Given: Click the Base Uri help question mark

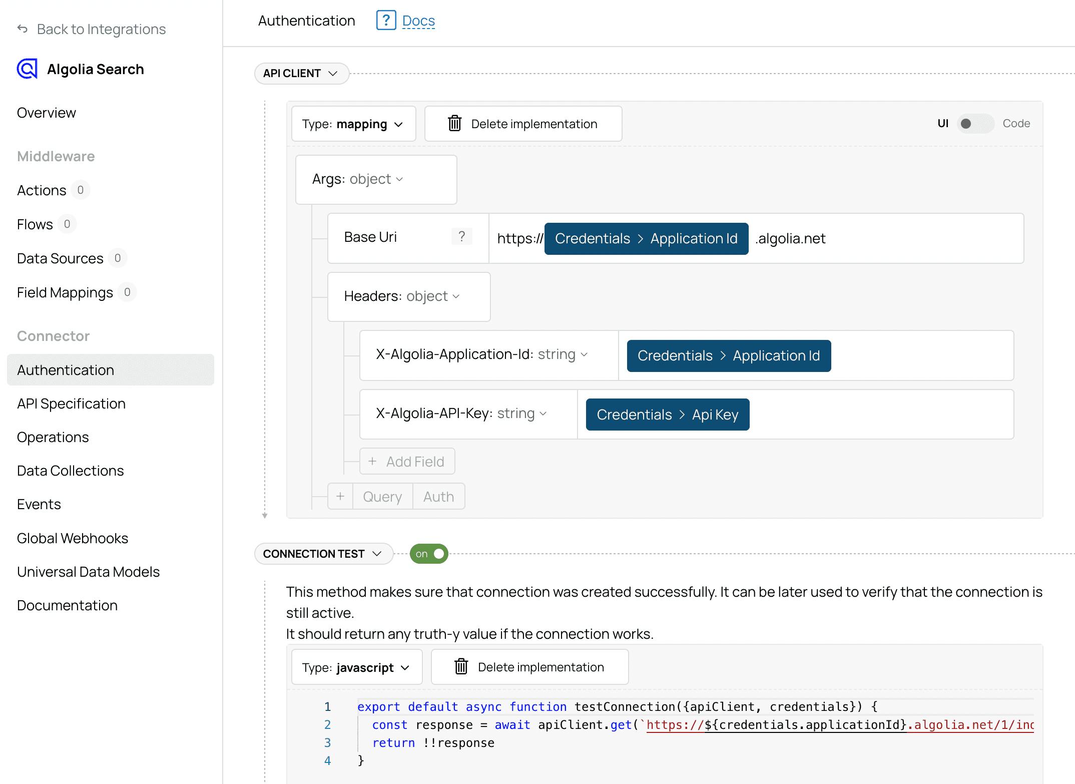Looking at the screenshot, I should point(461,236).
